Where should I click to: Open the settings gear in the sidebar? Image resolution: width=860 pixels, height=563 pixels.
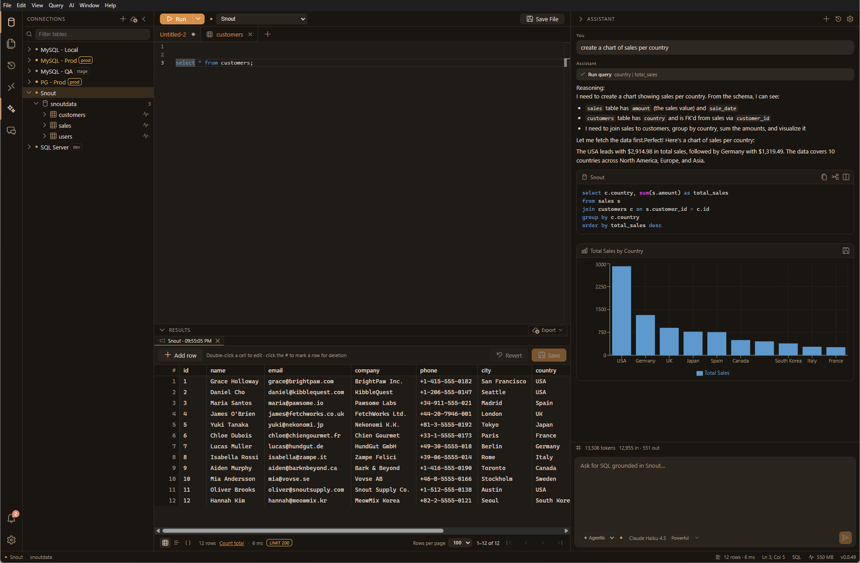11,540
